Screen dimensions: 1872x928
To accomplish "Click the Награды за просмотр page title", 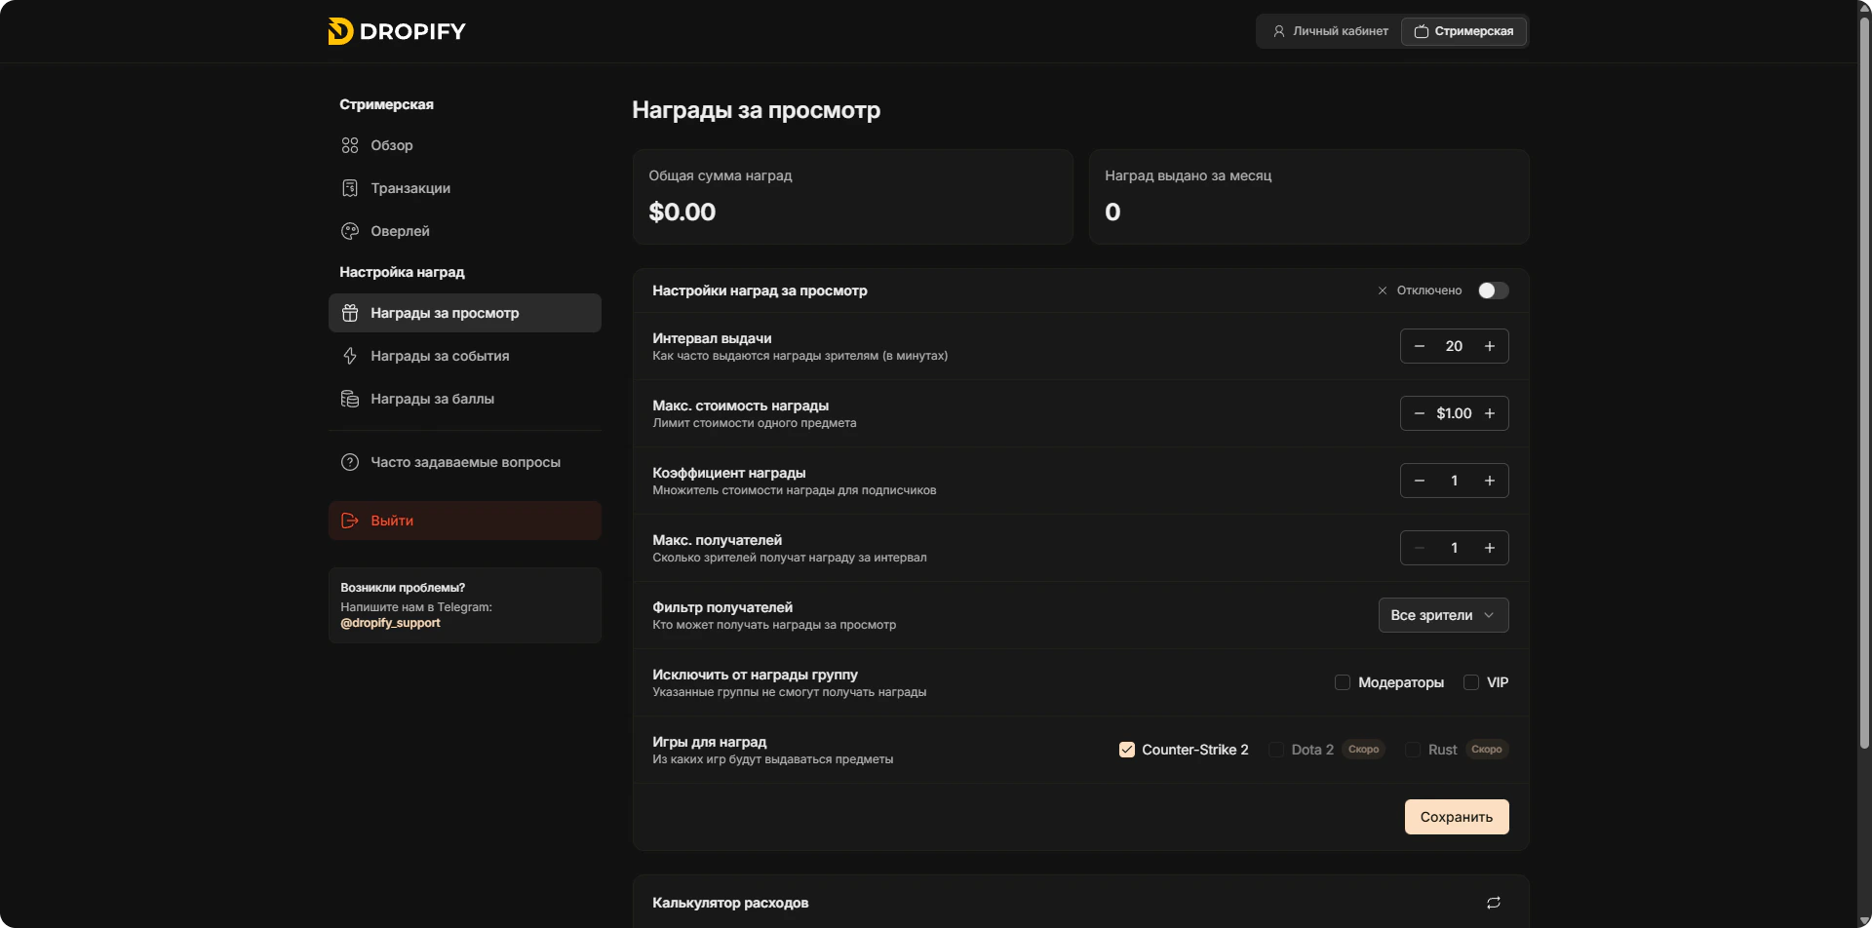I will coord(756,110).
